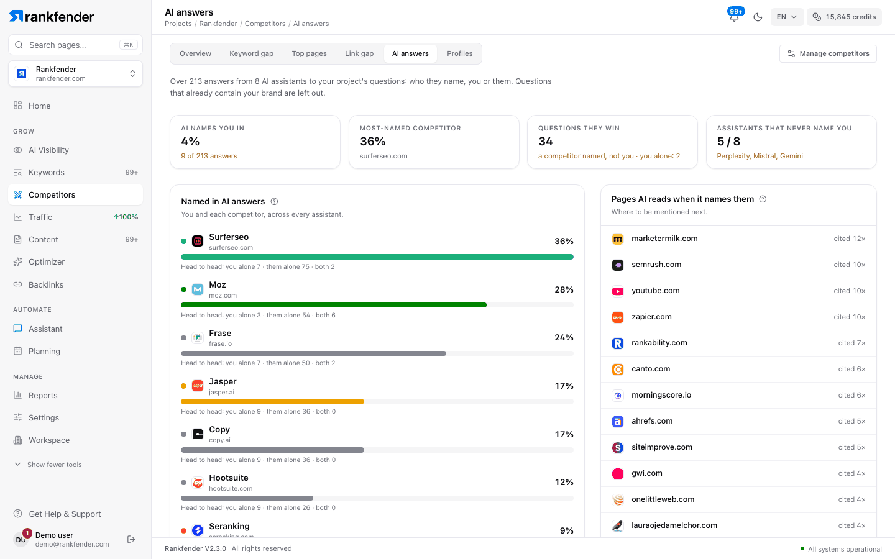Focus the Search pages field
895x559 pixels.
click(x=75, y=45)
